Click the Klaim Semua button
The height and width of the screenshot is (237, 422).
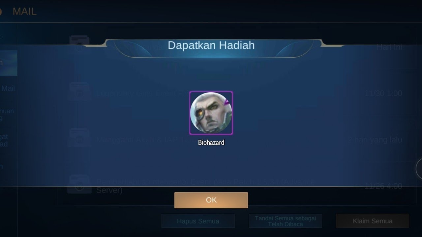(x=372, y=221)
